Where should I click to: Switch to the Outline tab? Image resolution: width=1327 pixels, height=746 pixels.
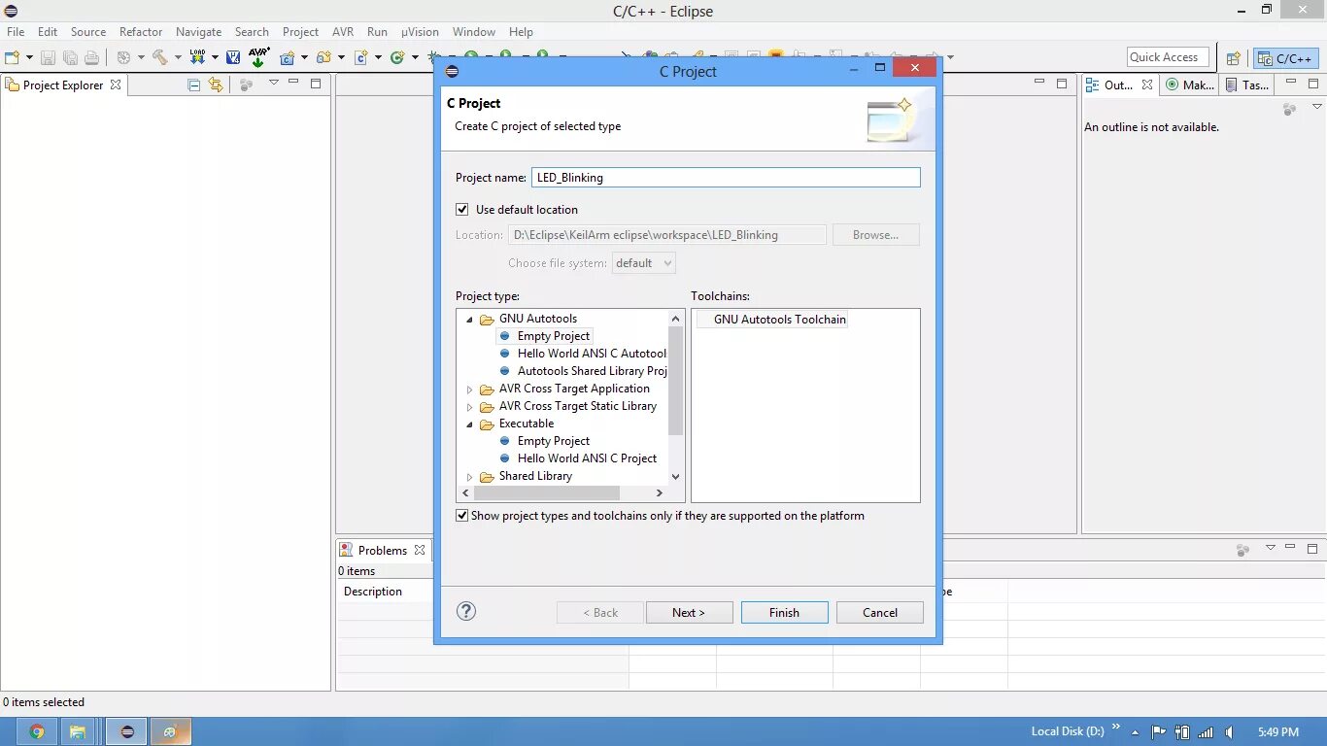point(1118,85)
